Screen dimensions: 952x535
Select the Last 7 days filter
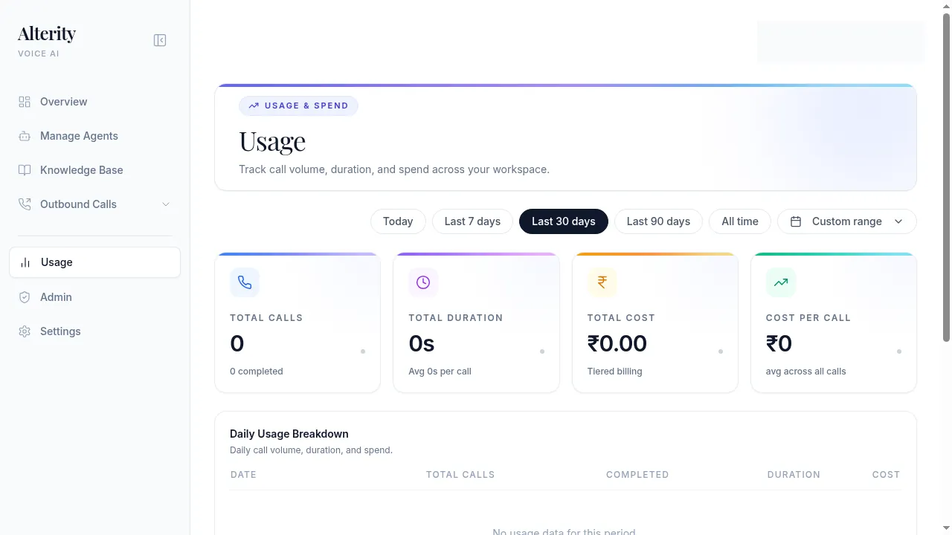click(472, 221)
